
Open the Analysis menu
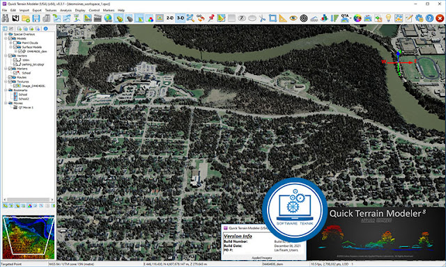(66, 10)
